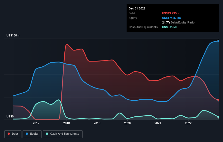This screenshot has height=142, width=223.
Task: Click the Equity row label in tooltip
Action: tap(133, 18)
